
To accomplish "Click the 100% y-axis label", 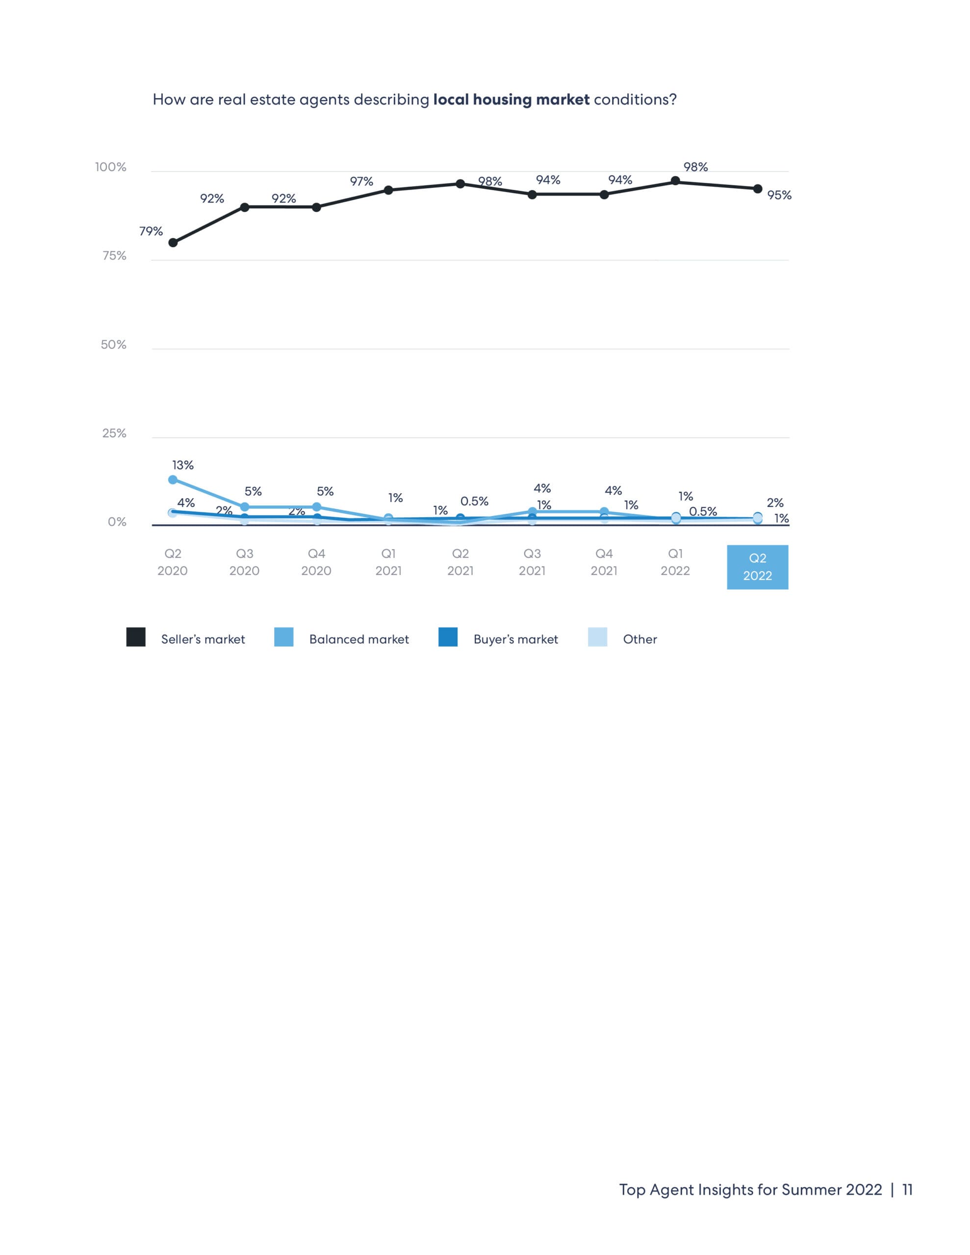I will [x=110, y=167].
